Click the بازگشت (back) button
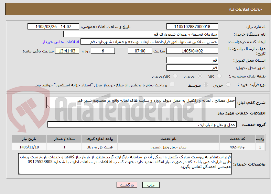 [x=127, y=185]
